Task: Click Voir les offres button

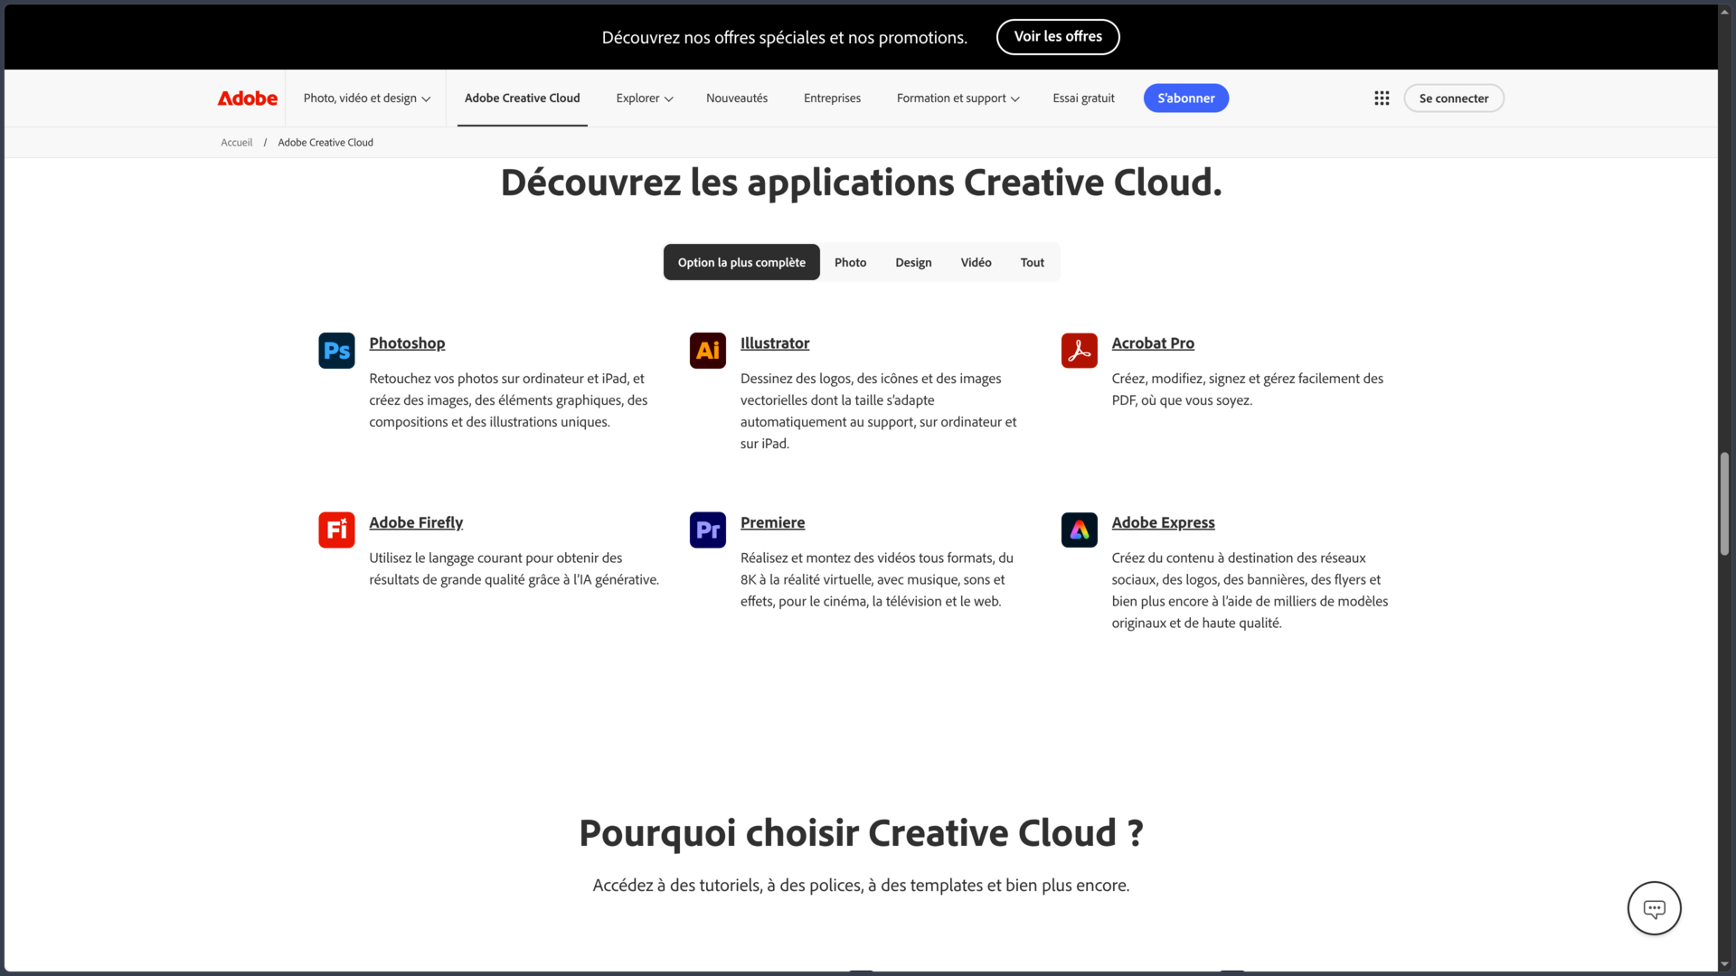Action: coord(1058,37)
